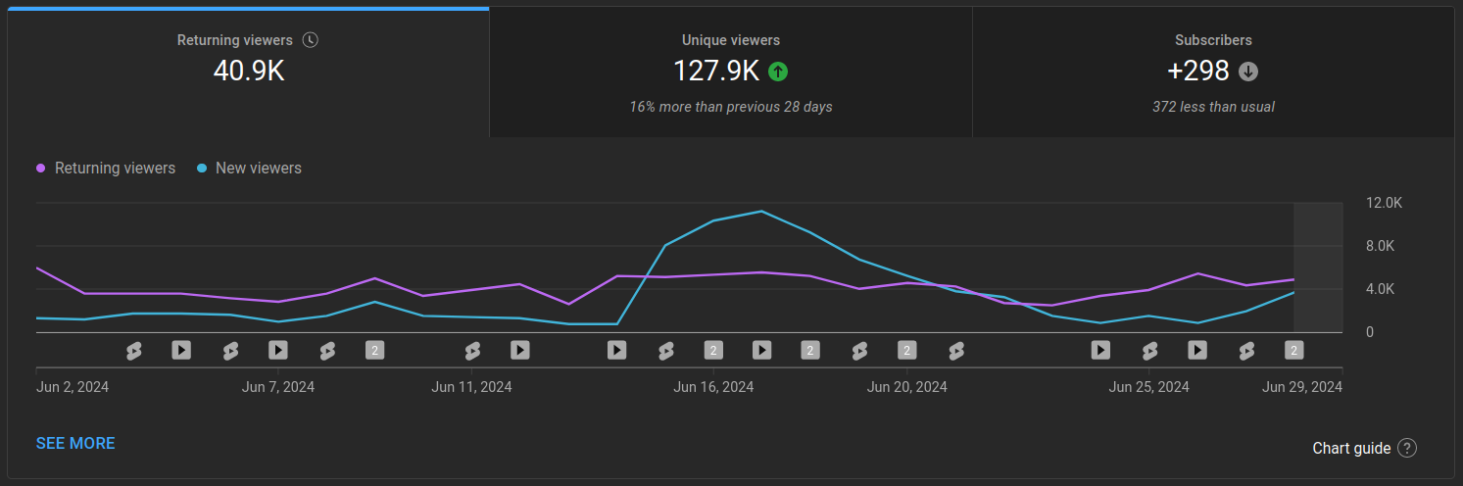This screenshot has height=486, width=1463.
Task: Click the first Shorts marker on the timeline
Action: pyautogui.click(x=133, y=350)
